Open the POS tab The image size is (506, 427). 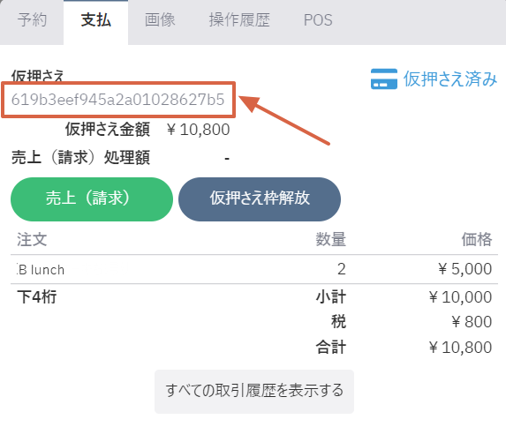tap(318, 20)
